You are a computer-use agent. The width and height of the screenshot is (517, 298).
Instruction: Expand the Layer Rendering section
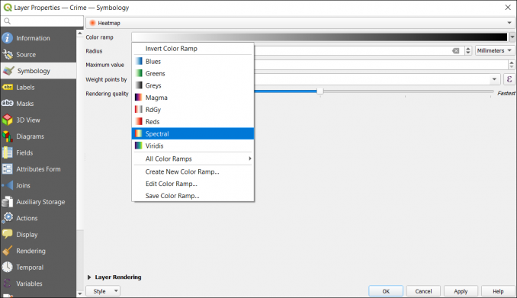click(x=89, y=277)
